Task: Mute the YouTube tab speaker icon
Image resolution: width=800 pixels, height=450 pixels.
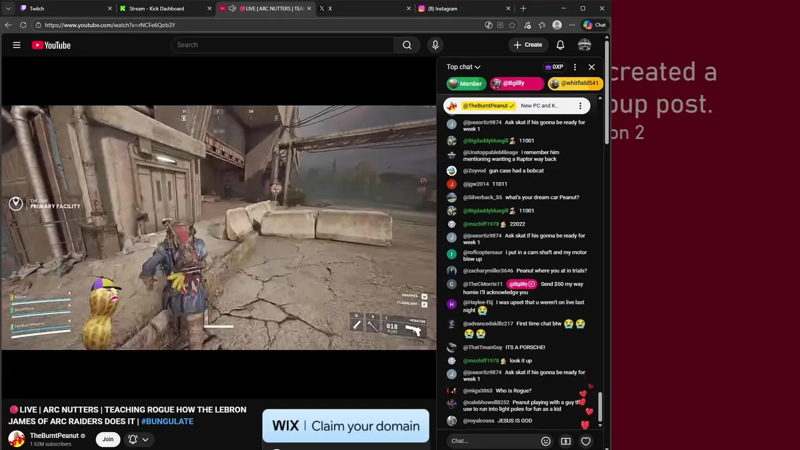Action: point(232,9)
